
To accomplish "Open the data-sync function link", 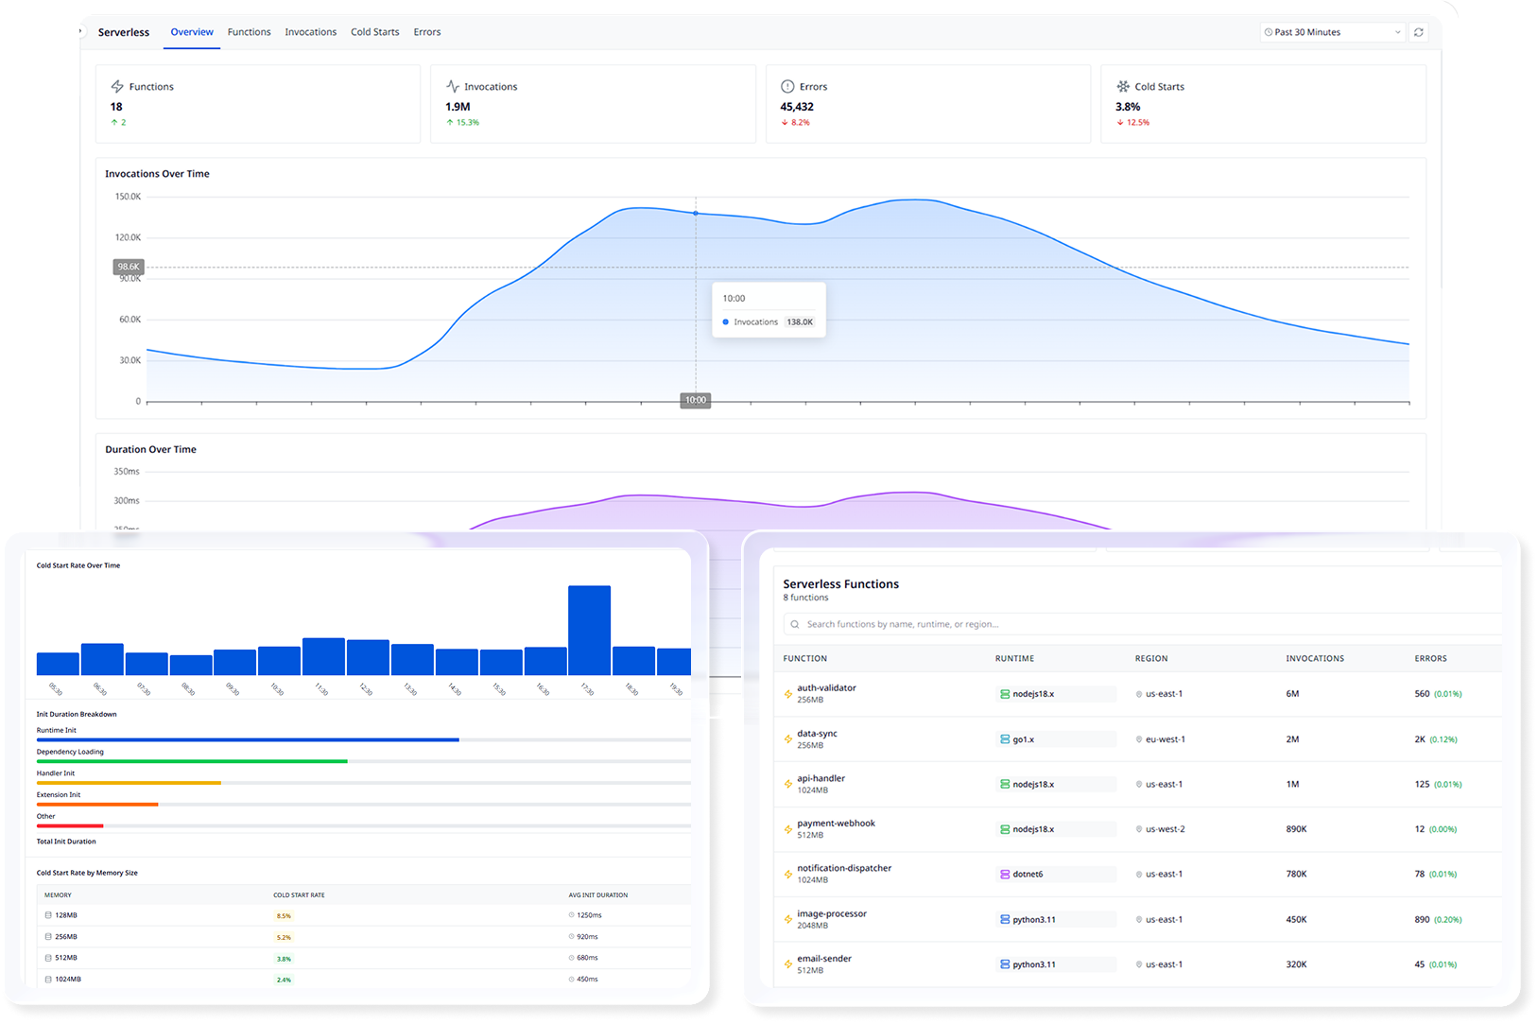I will pos(817,734).
